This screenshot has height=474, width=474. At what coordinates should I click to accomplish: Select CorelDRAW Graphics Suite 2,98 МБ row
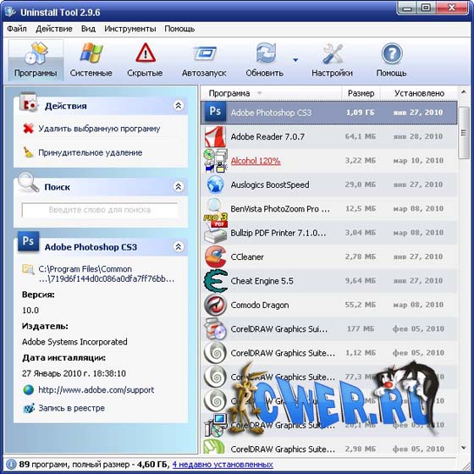(x=329, y=448)
